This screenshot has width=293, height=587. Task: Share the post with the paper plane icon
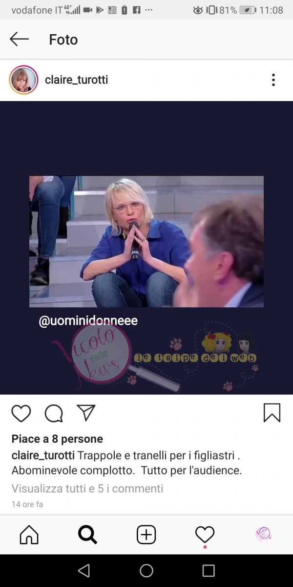(x=86, y=413)
